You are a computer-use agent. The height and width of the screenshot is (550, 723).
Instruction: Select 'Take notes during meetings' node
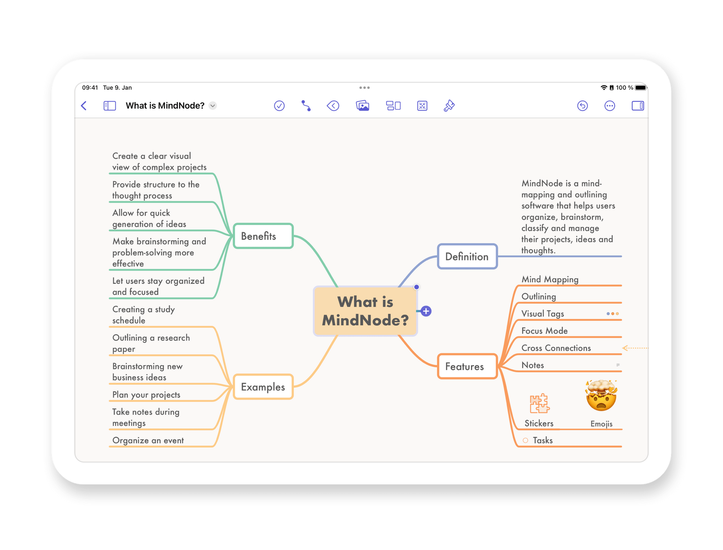point(146,417)
